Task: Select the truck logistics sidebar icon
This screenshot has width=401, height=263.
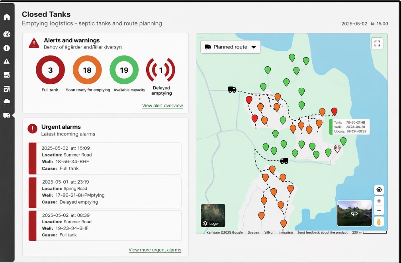Action: 7,115
